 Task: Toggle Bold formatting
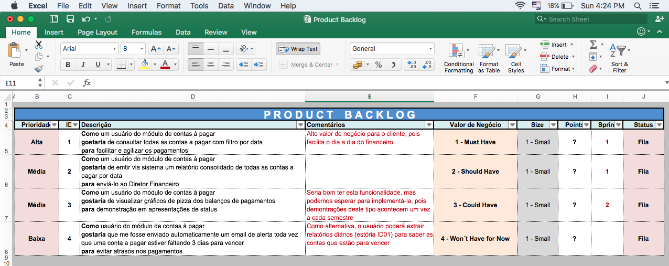(x=68, y=65)
